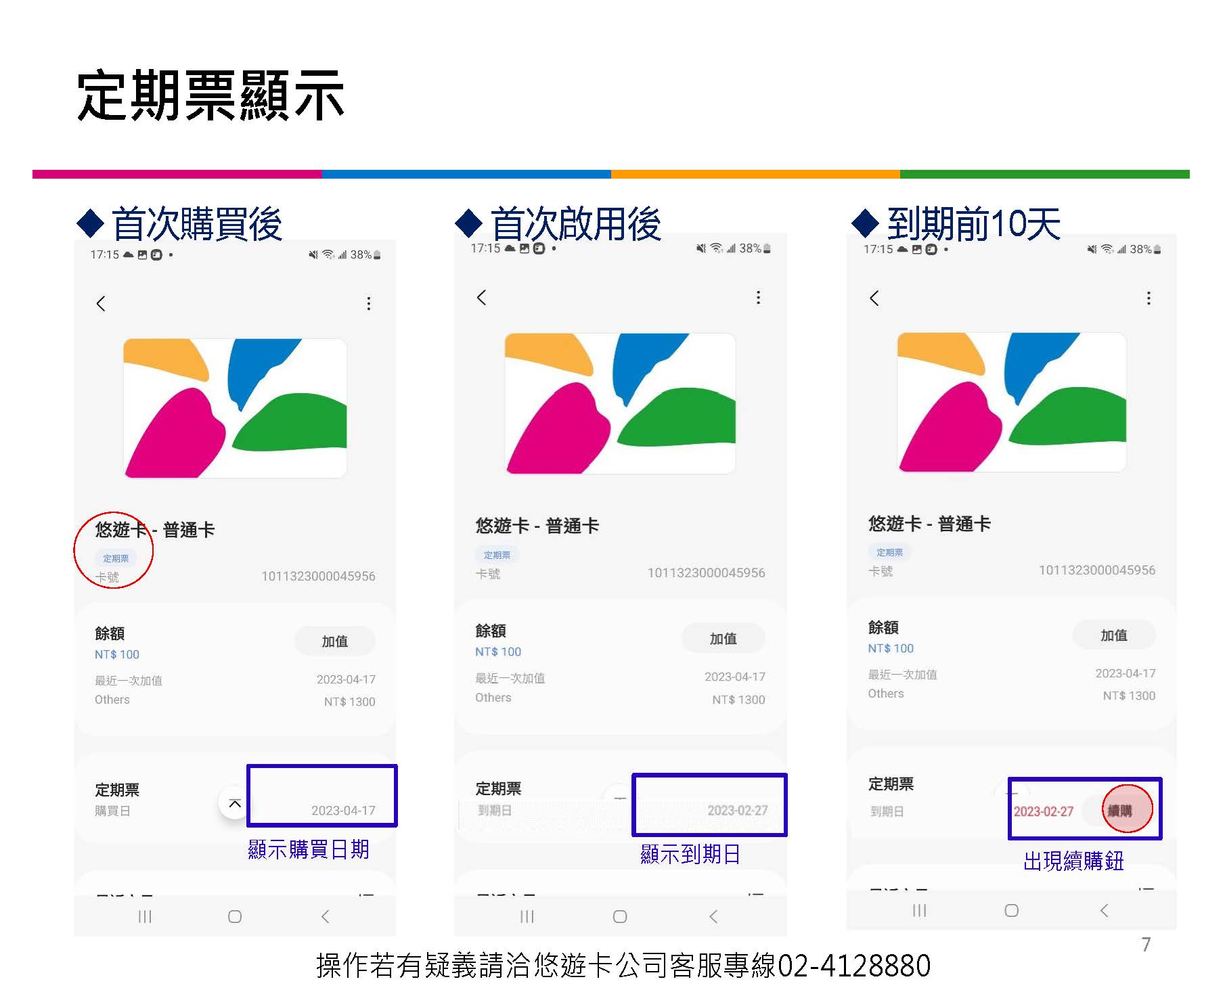The width and height of the screenshot is (1225, 990).
Task: Tap expiry date 2023-02-27 in 首次啟用後 phone
Action: (738, 810)
